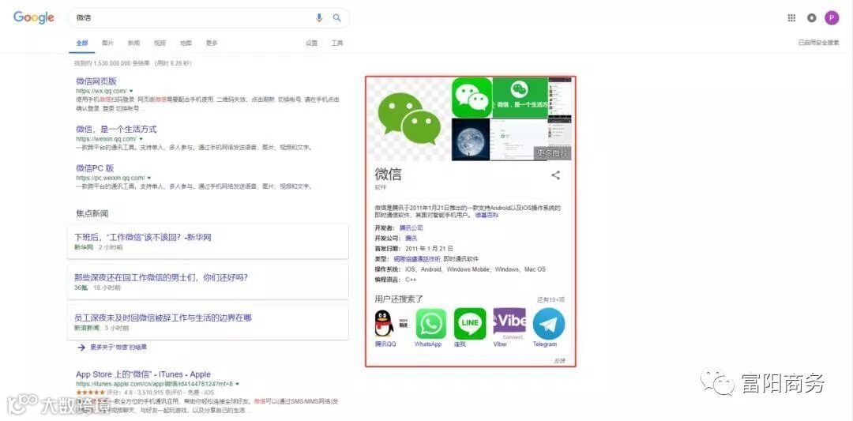Viewport: 853px width, 421px height.
Task: Click the Google logo
Action: (x=34, y=17)
